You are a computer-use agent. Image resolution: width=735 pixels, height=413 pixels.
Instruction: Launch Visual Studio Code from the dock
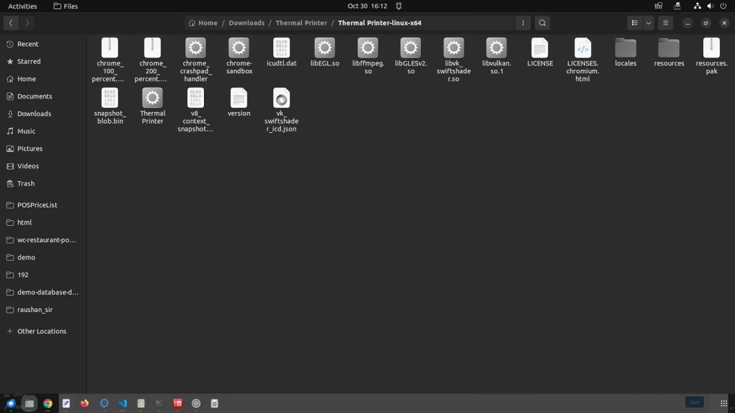coord(122,403)
